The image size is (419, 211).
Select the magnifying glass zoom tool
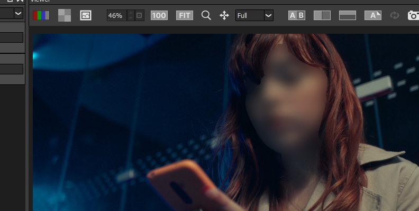206,15
